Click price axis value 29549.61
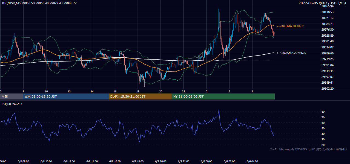The image size is (350, 164). pos(327,83)
